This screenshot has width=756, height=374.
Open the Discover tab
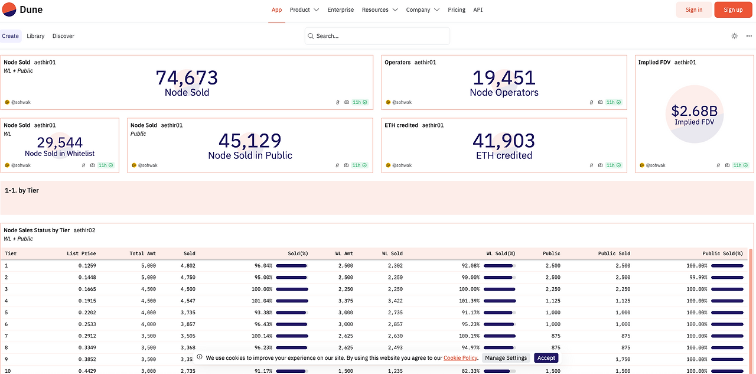click(x=63, y=36)
